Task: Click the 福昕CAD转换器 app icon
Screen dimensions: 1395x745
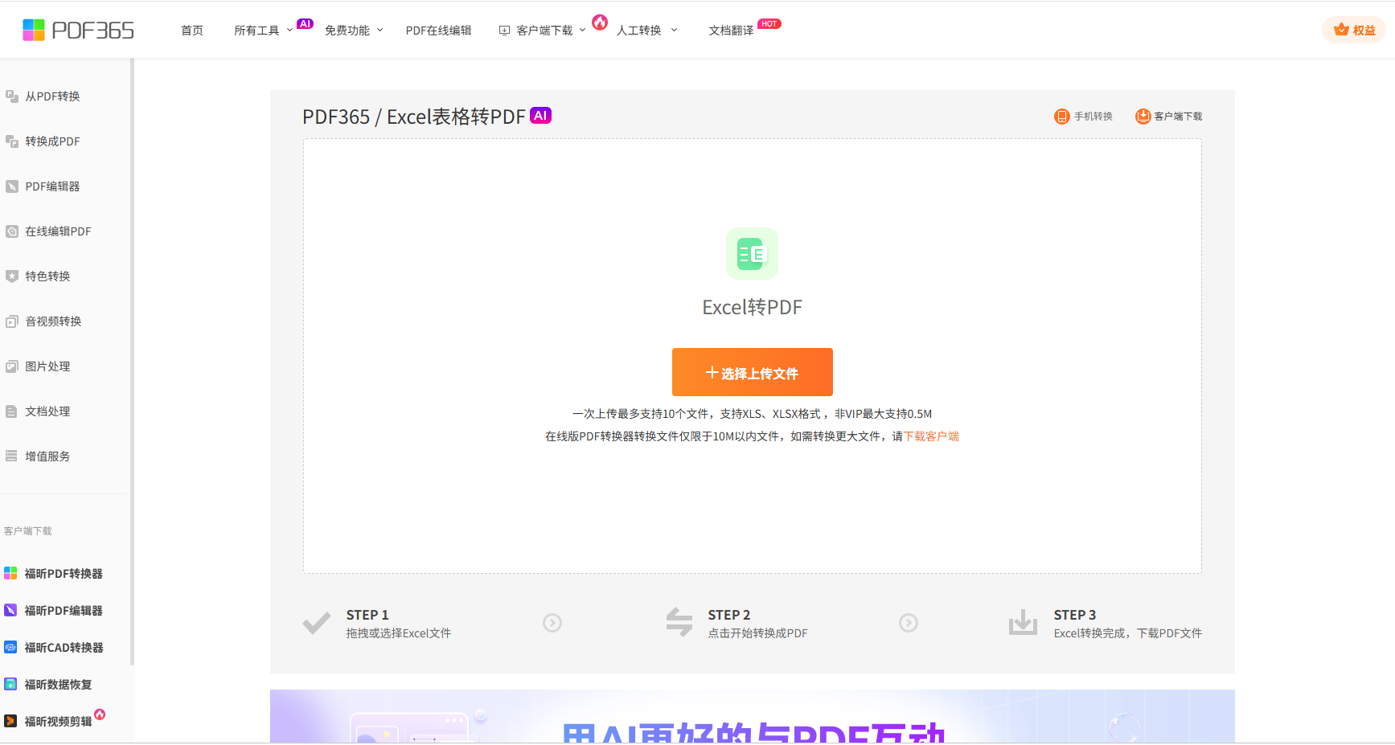Action: tap(10, 648)
